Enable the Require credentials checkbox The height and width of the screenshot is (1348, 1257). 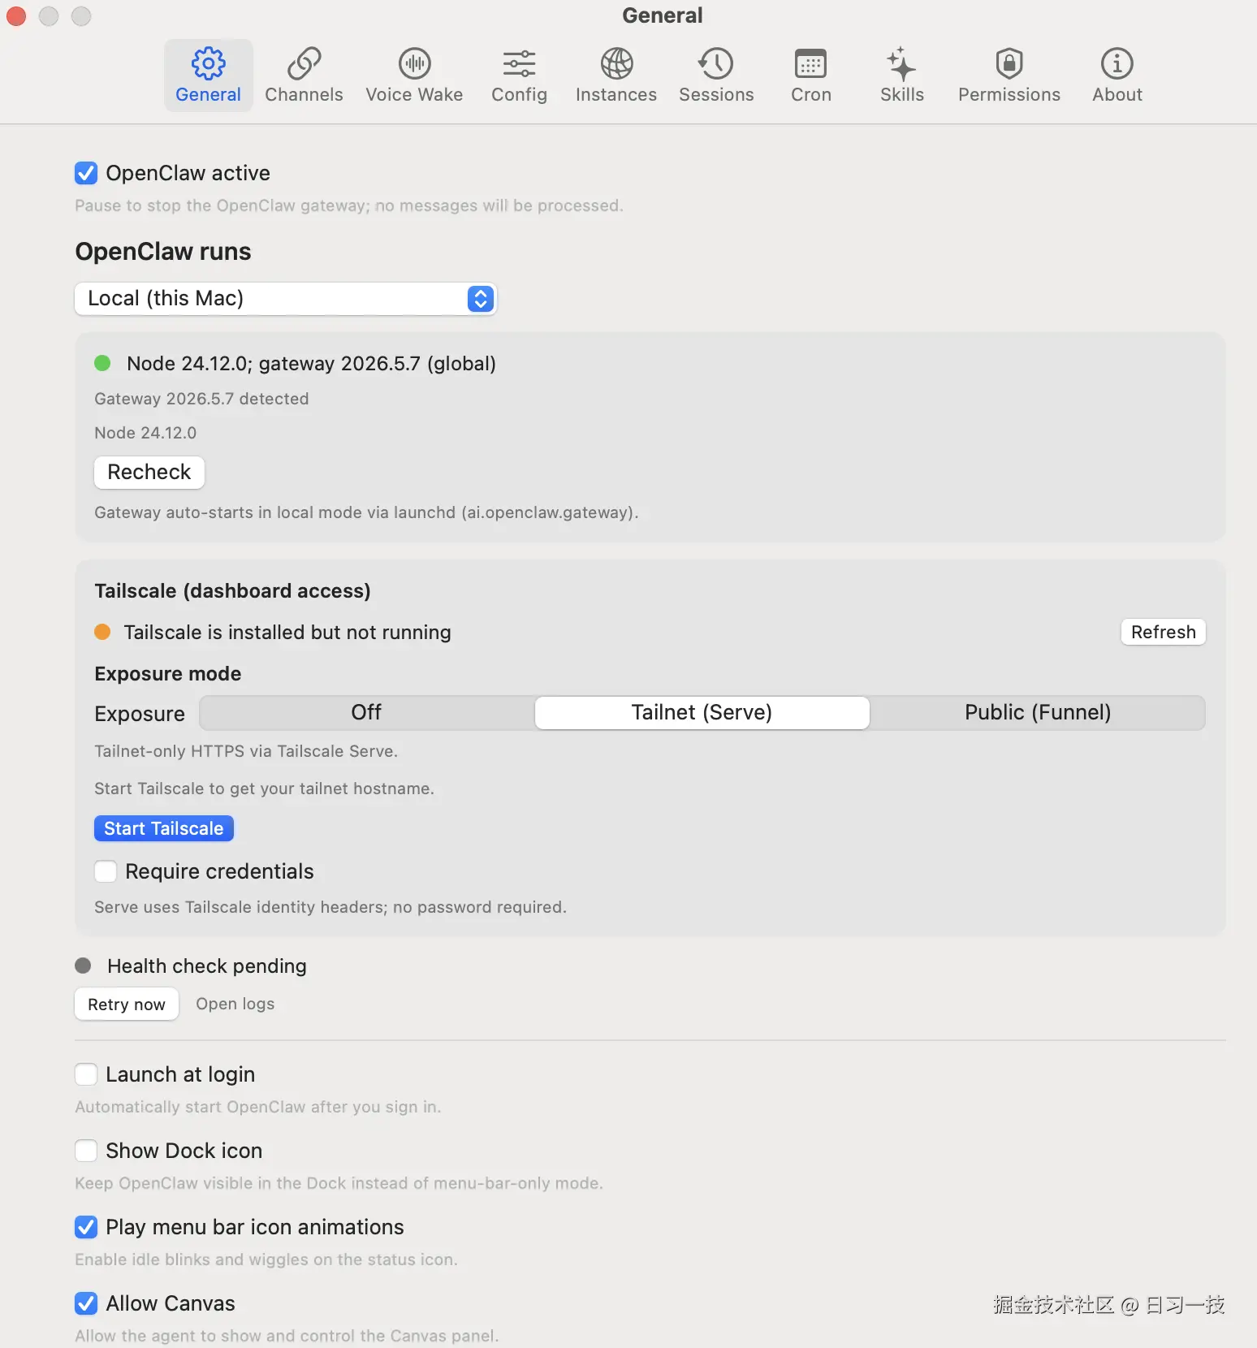106,871
